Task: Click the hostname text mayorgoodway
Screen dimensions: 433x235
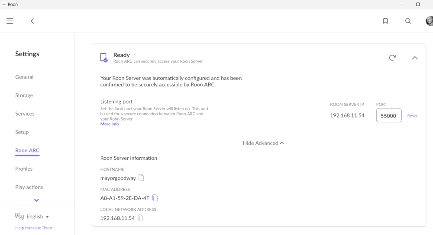Action: 118,178
